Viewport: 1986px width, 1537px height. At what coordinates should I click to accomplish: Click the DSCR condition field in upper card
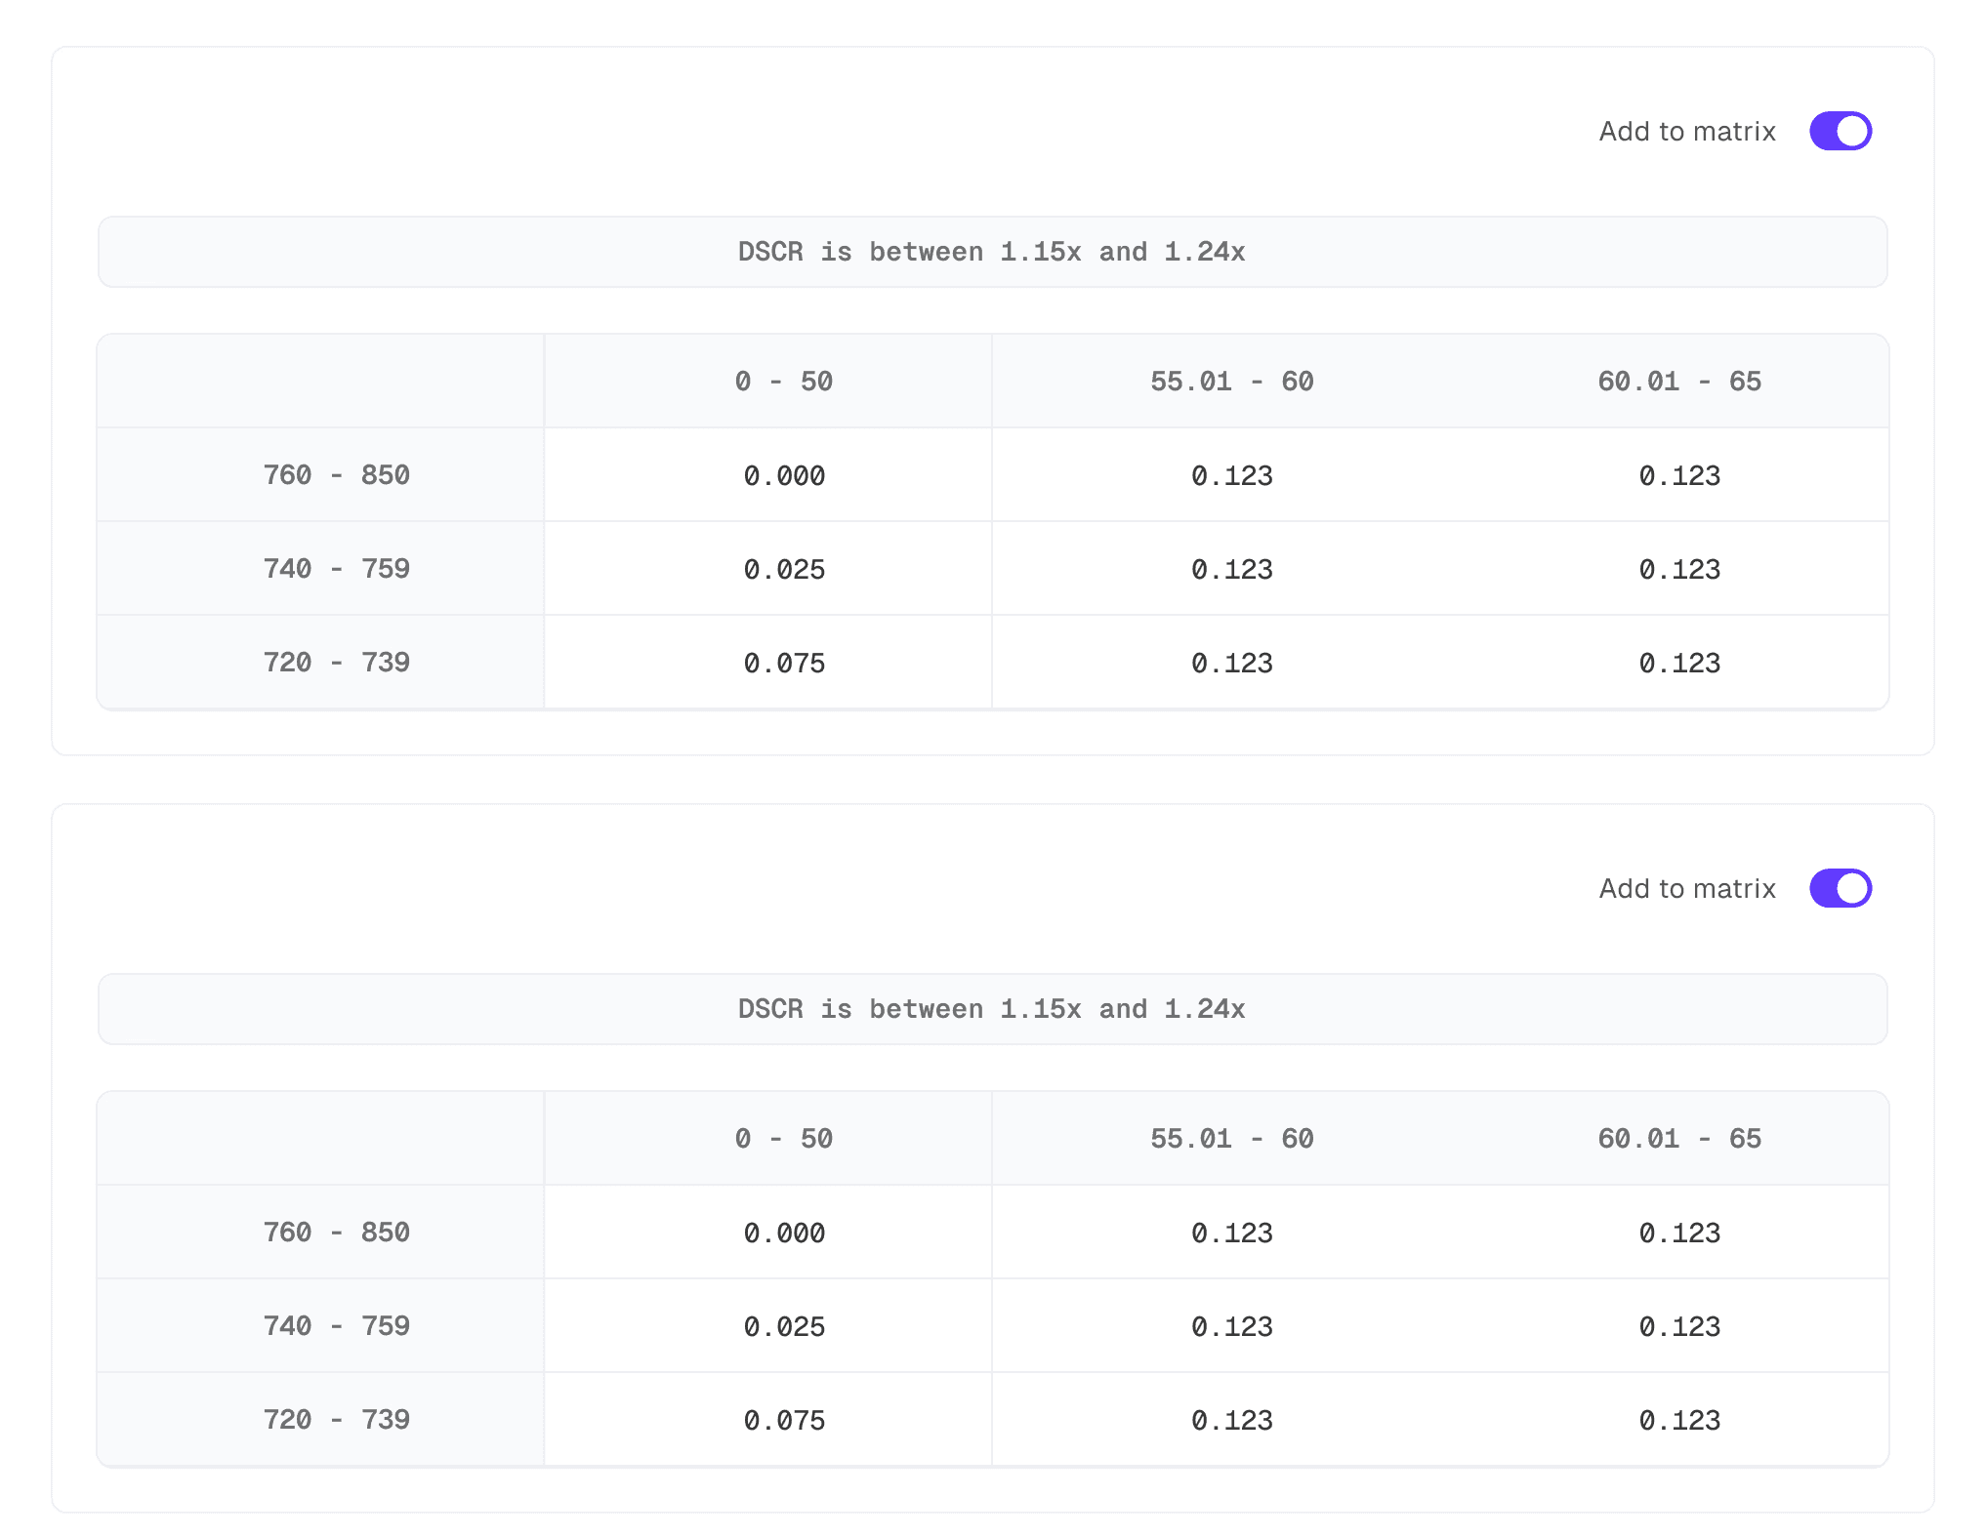[992, 252]
